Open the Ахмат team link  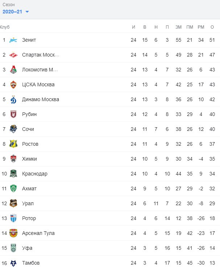(x=29, y=189)
